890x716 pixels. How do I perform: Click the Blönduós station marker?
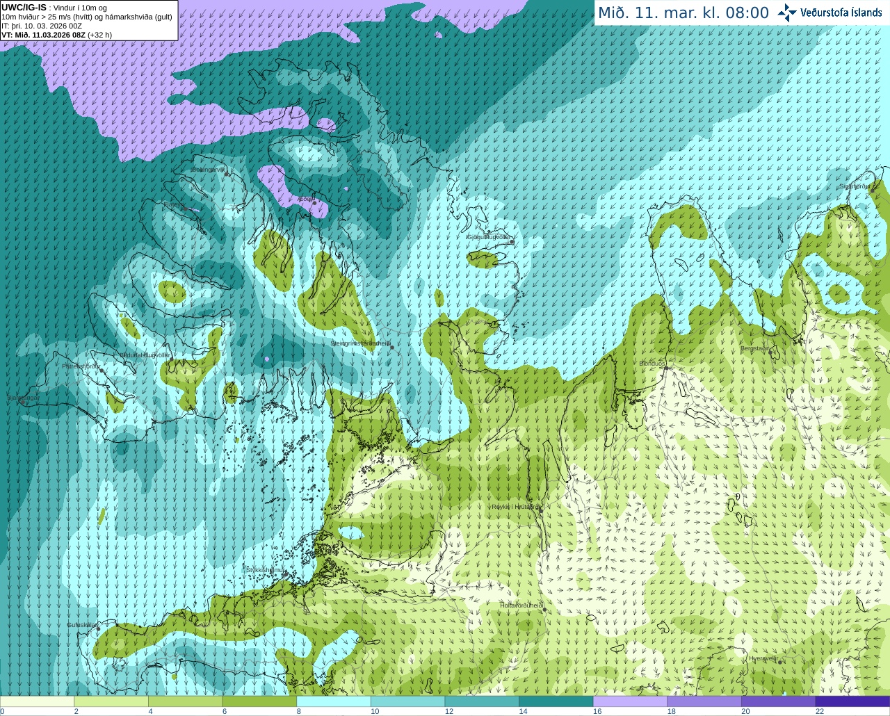665,369
